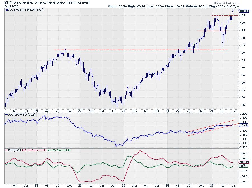Click the long red dashed line near 82

pyautogui.click(x=141, y=49)
